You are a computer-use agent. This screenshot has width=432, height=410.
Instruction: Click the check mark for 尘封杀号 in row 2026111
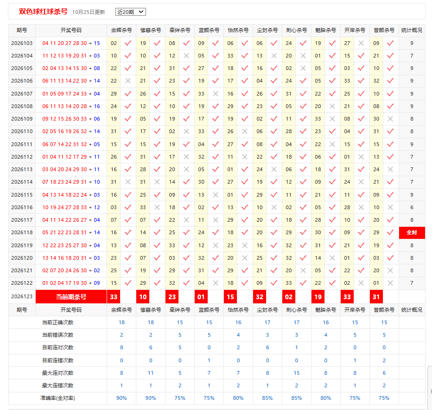(274, 144)
